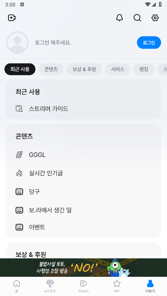The width and height of the screenshot is (167, 296).
Task: Tap the illegal betting warning banner
Action: click(x=83, y=268)
